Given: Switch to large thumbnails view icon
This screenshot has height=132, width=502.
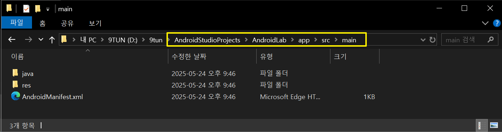Looking at the screenshot, I should pos(494,125).
